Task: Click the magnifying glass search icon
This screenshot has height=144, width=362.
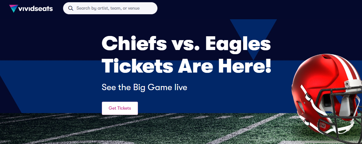Action: [71, 8]
